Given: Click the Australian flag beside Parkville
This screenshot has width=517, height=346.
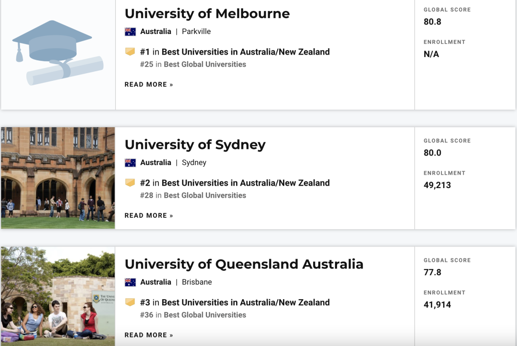Looking at the screenshot, I should click(130, 32).
